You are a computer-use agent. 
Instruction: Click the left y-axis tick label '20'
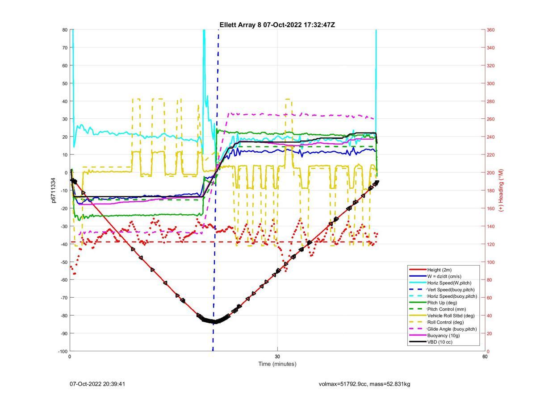[x=65, y=137]
